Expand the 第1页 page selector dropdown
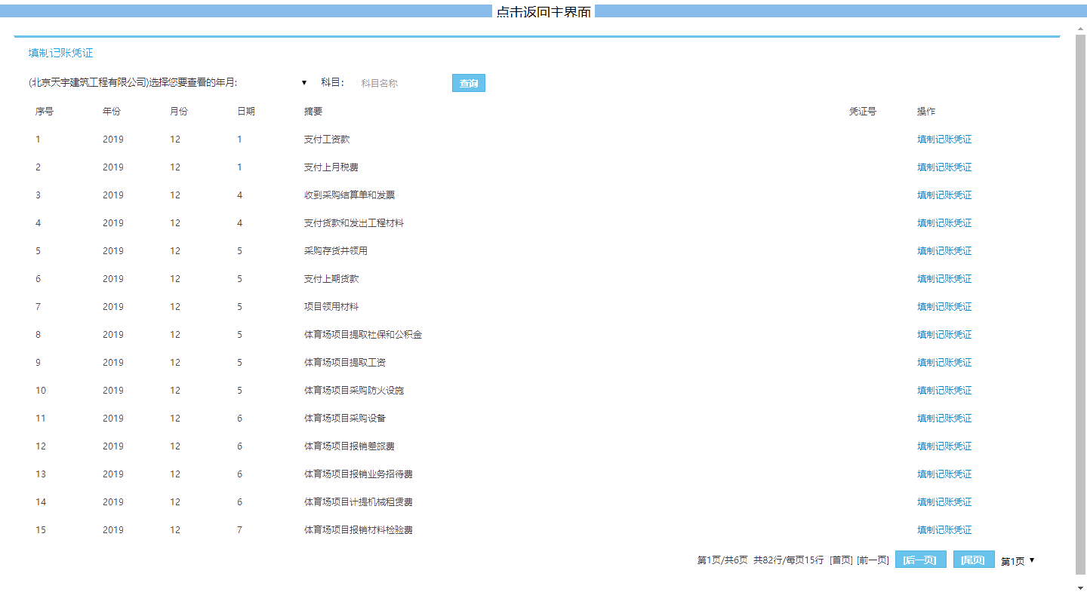This screenshot has width=1087, height=595. tap(1018, 560)
